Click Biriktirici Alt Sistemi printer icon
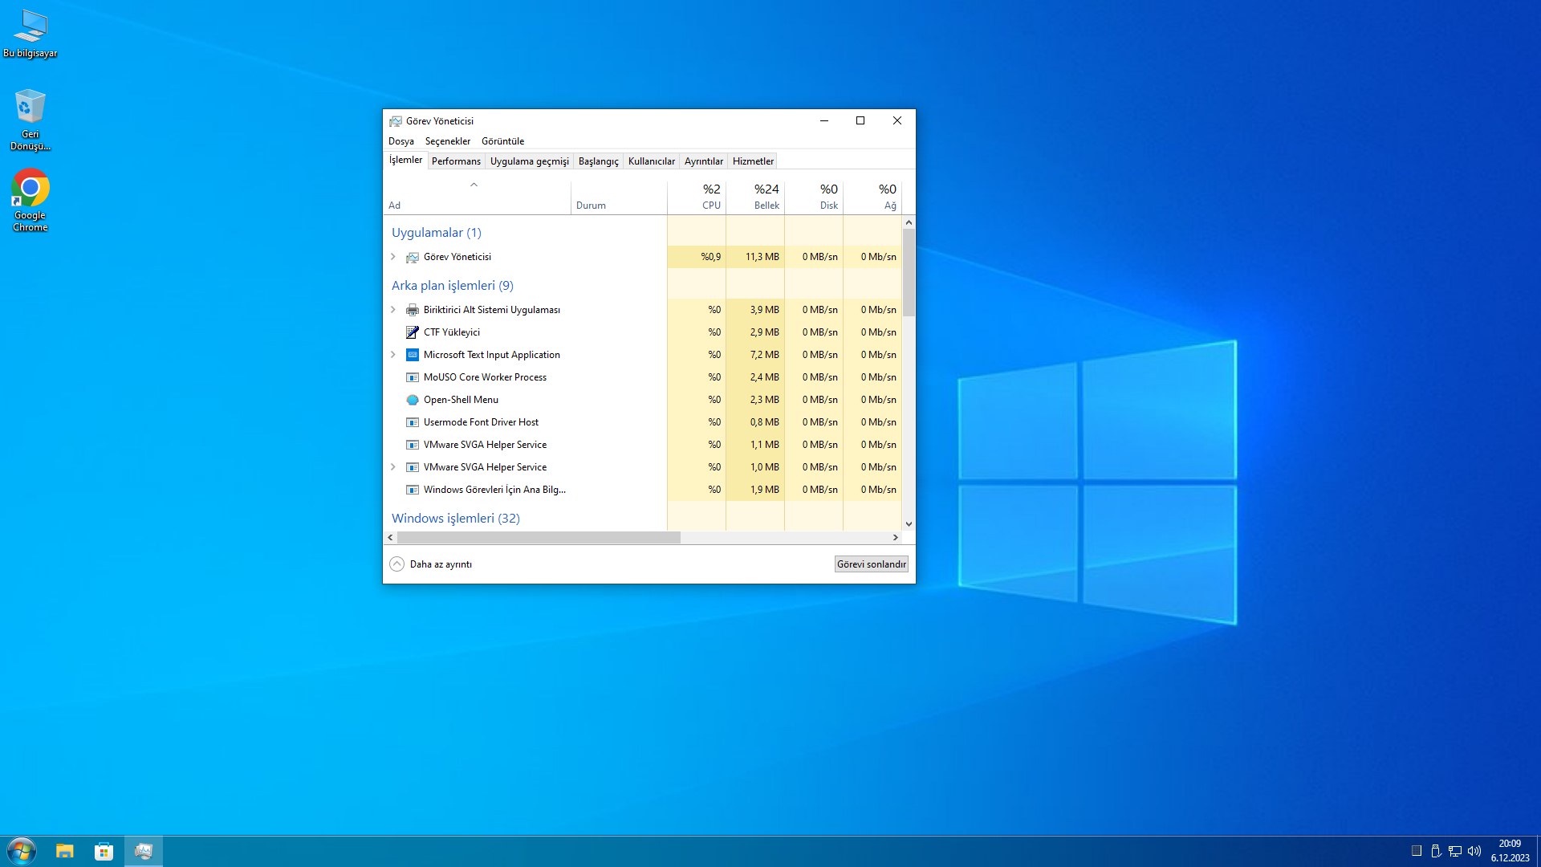The image size is (1541, 867). 413,310
